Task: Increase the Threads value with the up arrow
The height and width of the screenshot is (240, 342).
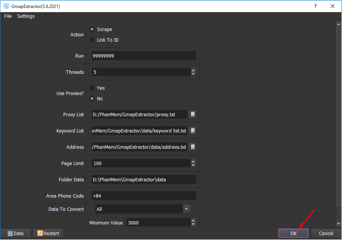Action: [x=193, y=70]
